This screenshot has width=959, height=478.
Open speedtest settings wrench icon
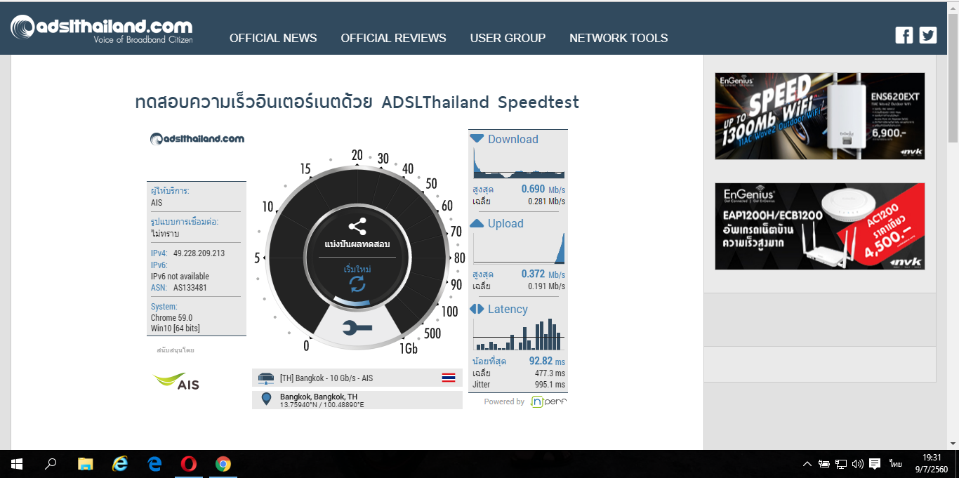357,328
